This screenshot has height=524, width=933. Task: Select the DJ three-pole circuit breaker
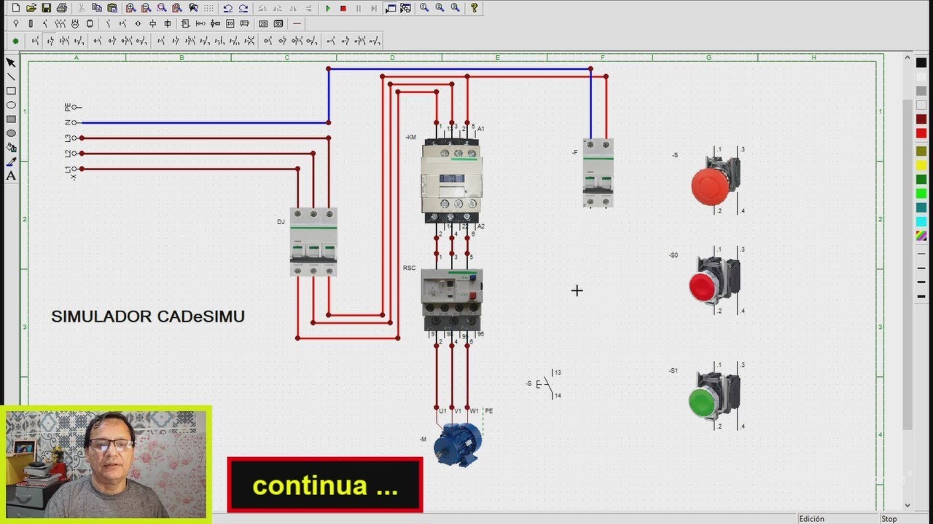coord(313,242)
